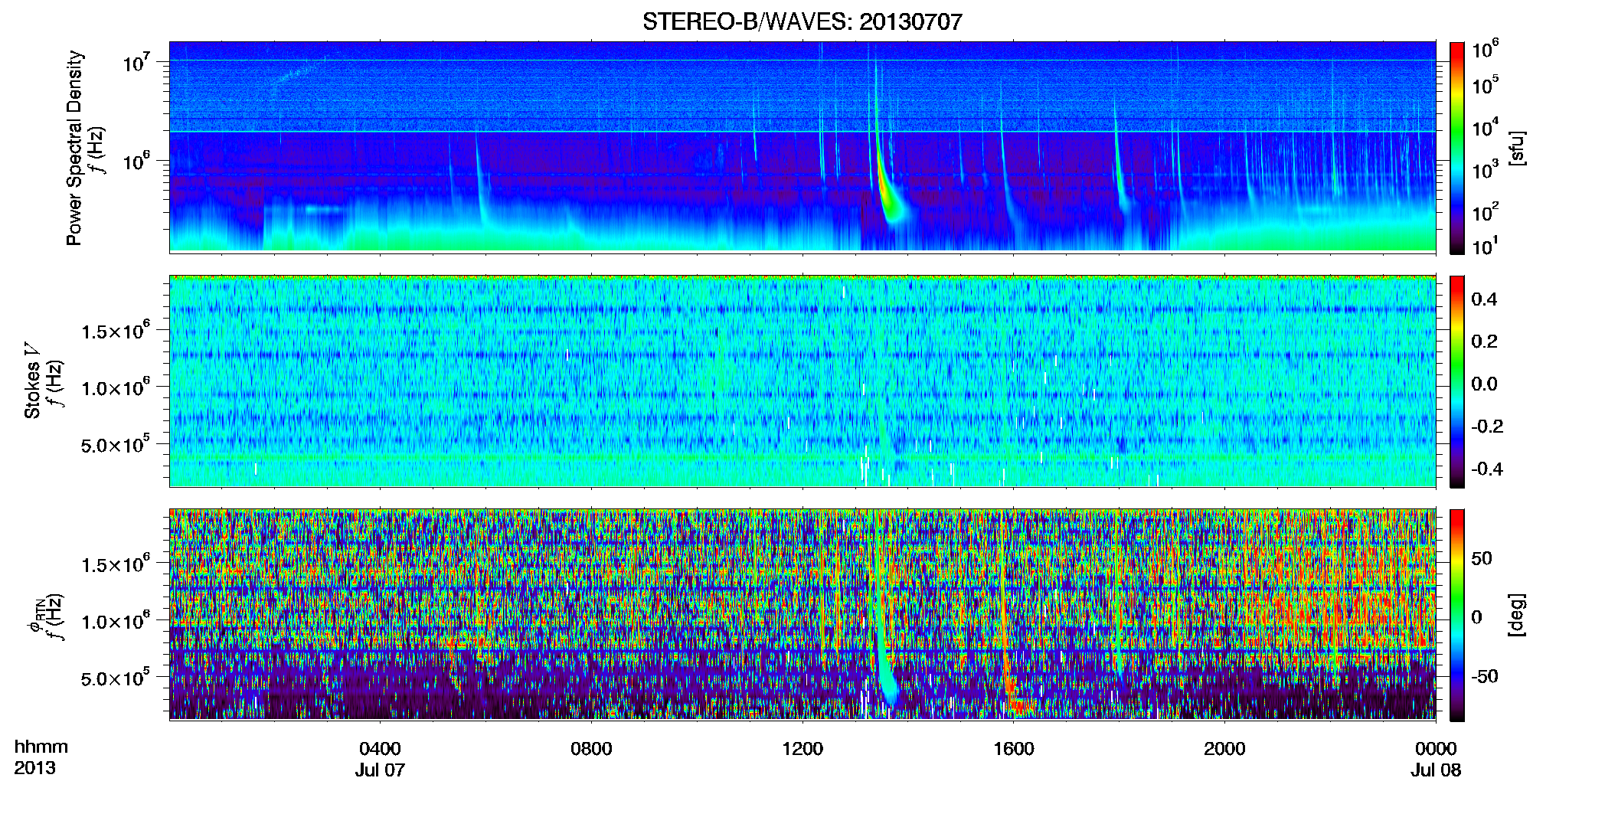Click the -50 value on the degrees colorbar

pyautogui.click(x=1484, y=677)
